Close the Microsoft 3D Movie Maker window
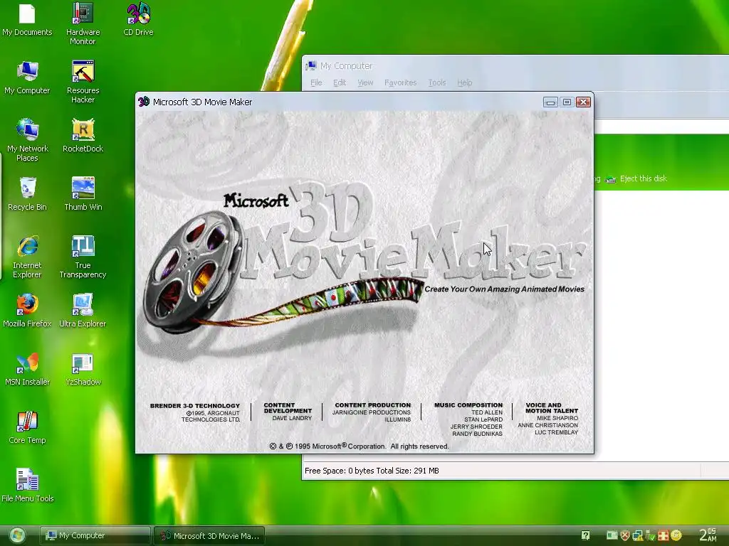729x546 pixels. 583,102
